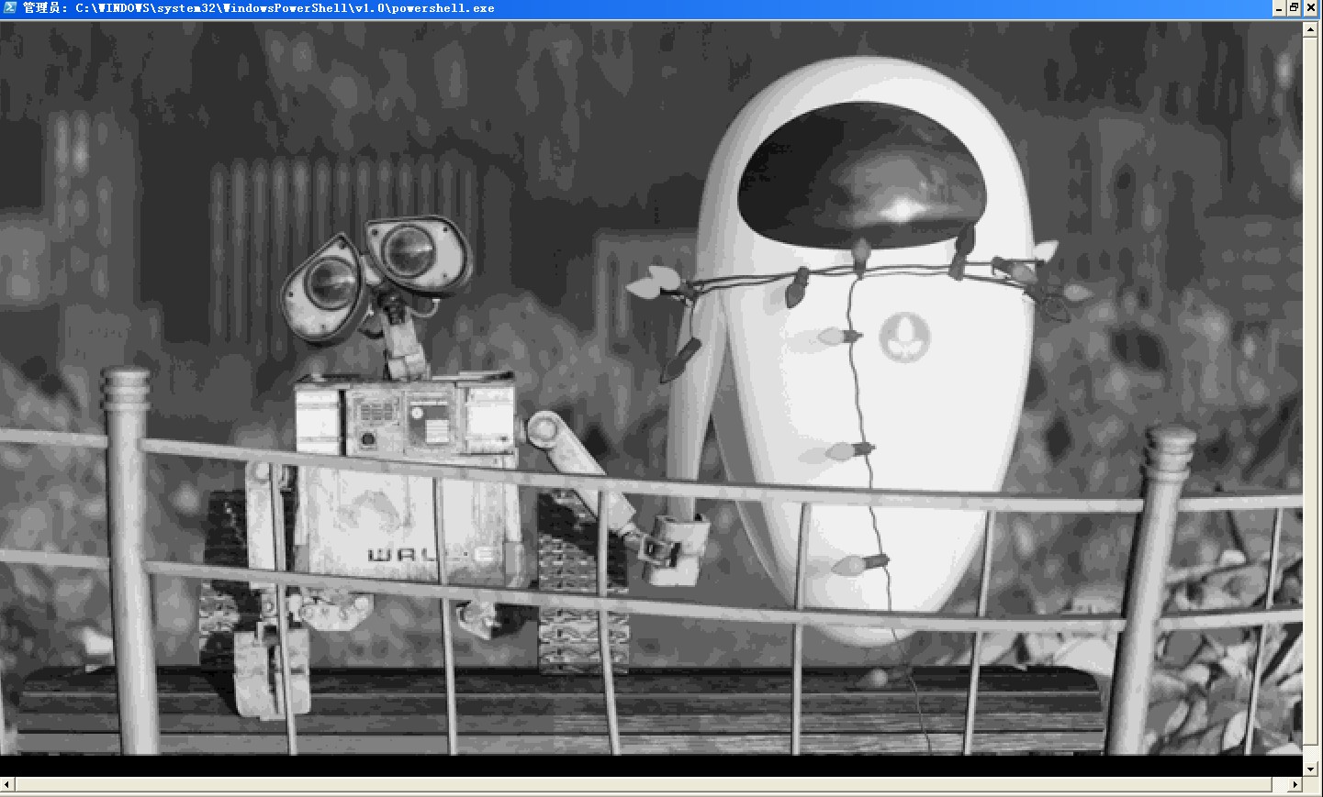Minimize the PowerShell window

coord(1279,8)
